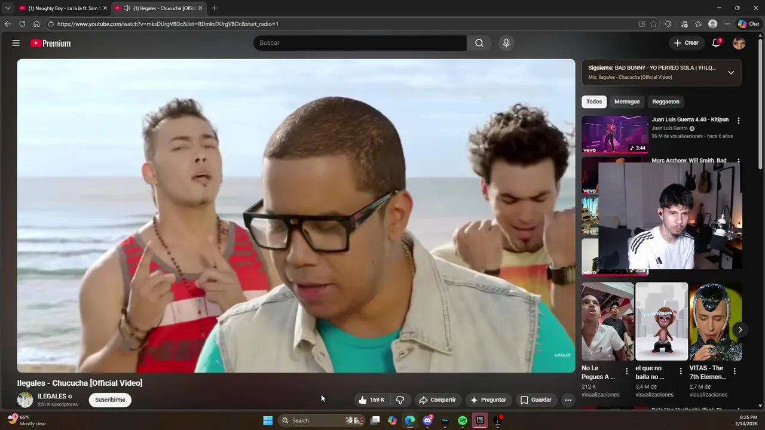
Task: Open options for Juan Luis Guerra Kitipun video
Action: click(x=738, y=121)
